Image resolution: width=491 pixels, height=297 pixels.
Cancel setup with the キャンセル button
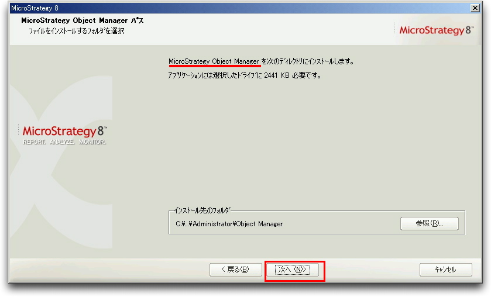(445, 270)
